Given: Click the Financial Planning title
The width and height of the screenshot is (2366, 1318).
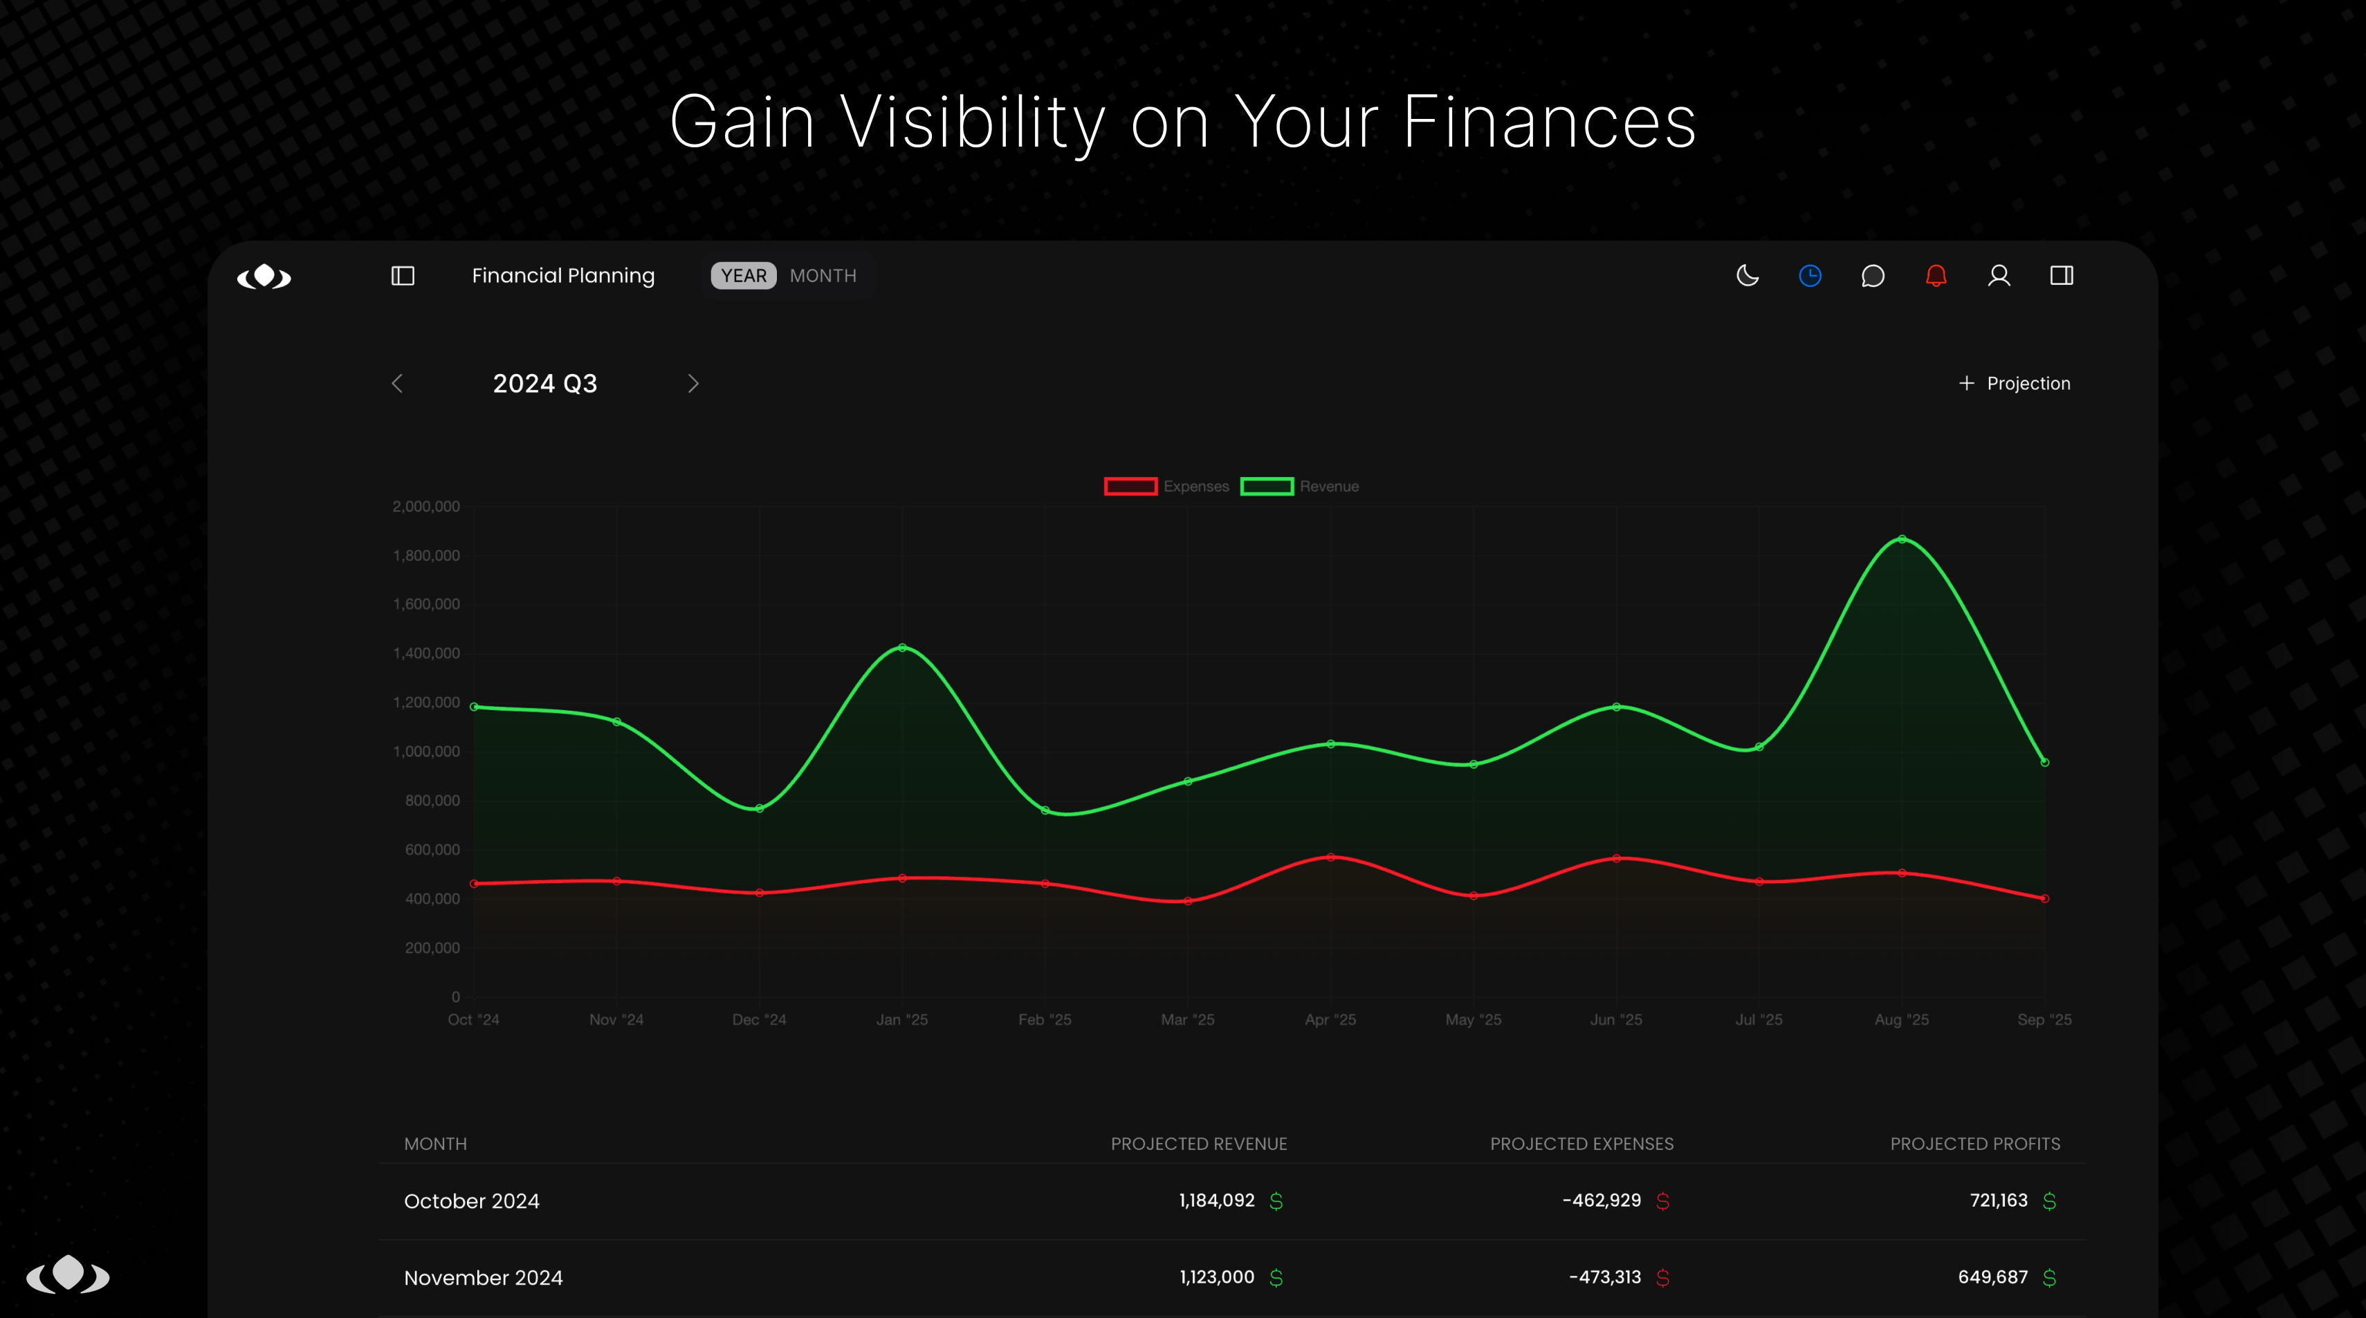Looking at the screenshot, I should (x=563, y=275).
